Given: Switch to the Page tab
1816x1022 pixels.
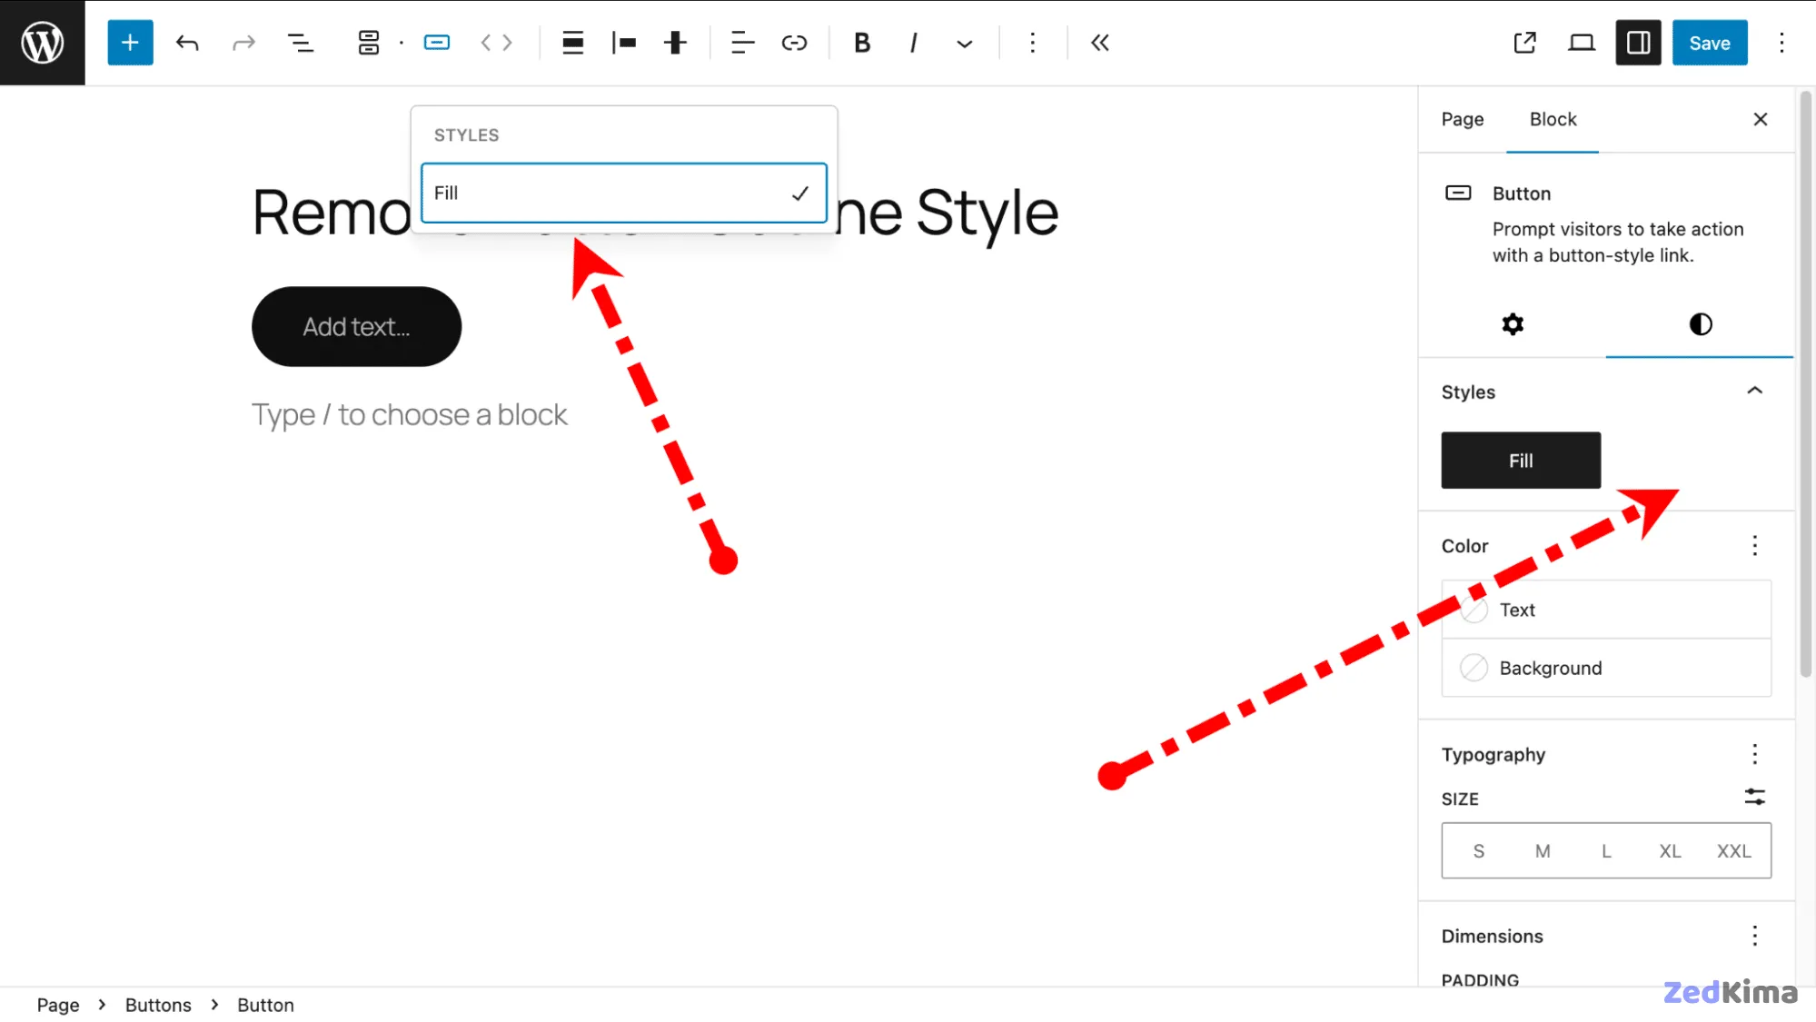Looking at the screenshot, I should click(1462, 119).
